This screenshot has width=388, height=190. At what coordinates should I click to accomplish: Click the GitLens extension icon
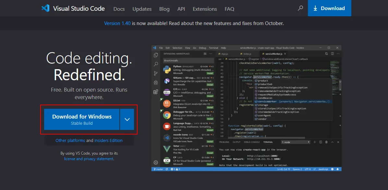tap(167, 81)
